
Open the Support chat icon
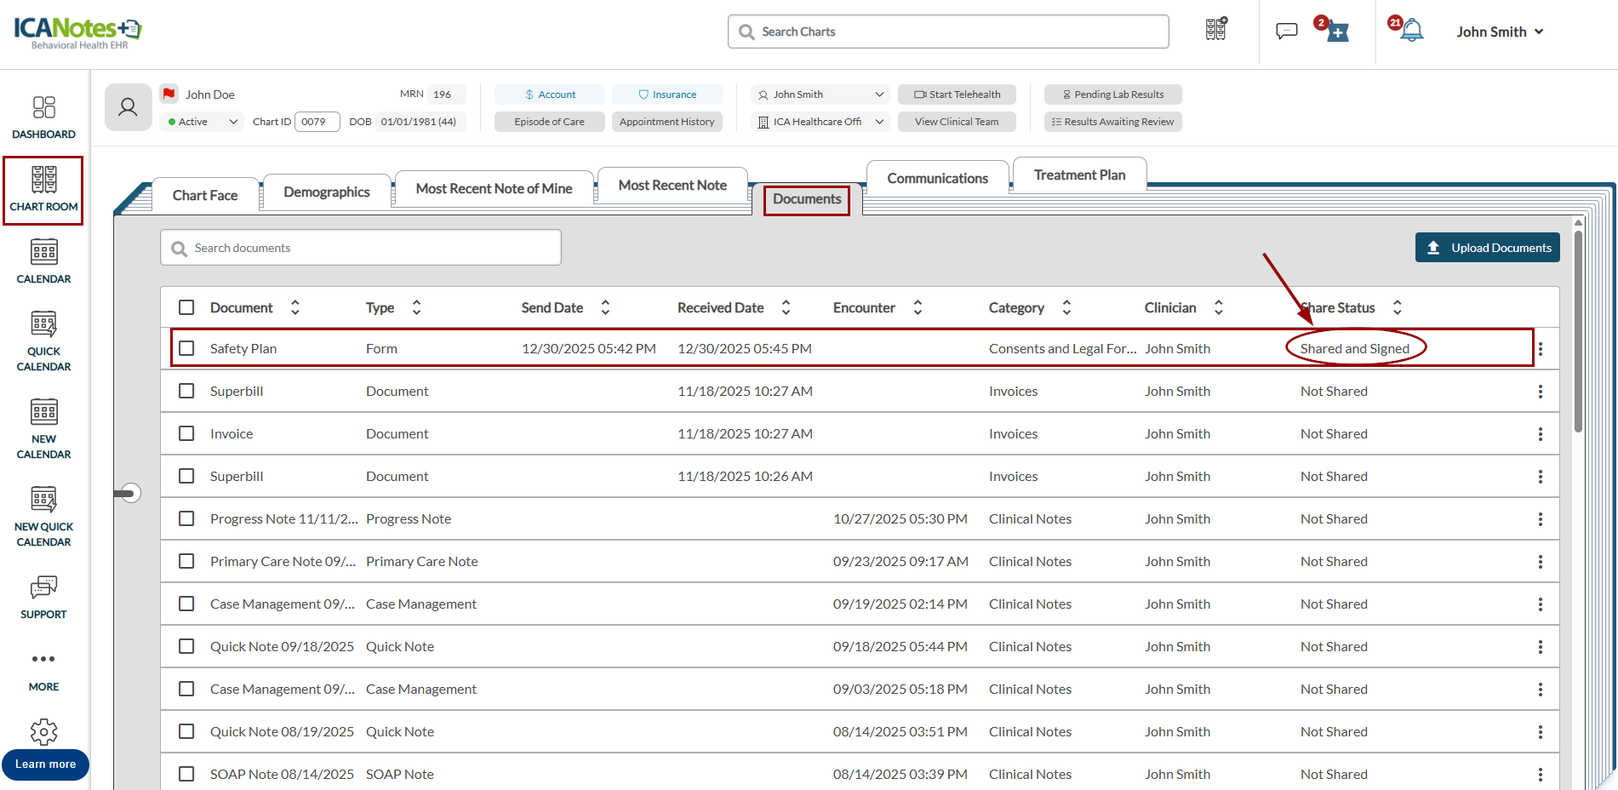tap(43, 597)
